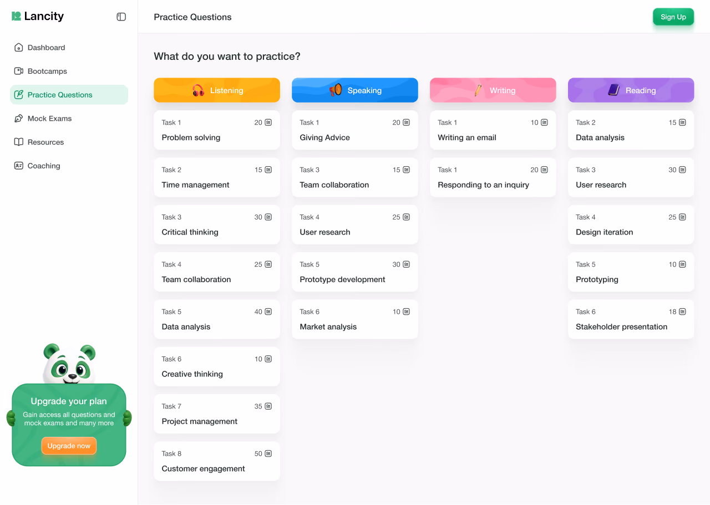Go to Bootcamps in the sidebar
This screenshot has height=505, width=710.
pos(69,71)
